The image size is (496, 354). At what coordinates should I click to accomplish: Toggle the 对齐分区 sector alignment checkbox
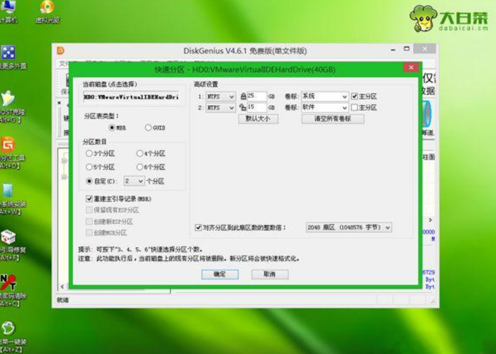[199, 227]
